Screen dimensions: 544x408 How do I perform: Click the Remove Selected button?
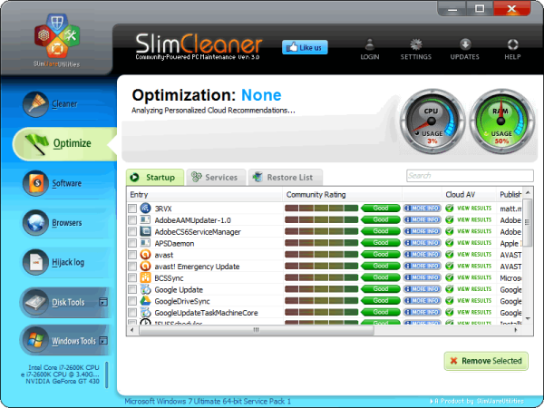click(x=486, y=361)
